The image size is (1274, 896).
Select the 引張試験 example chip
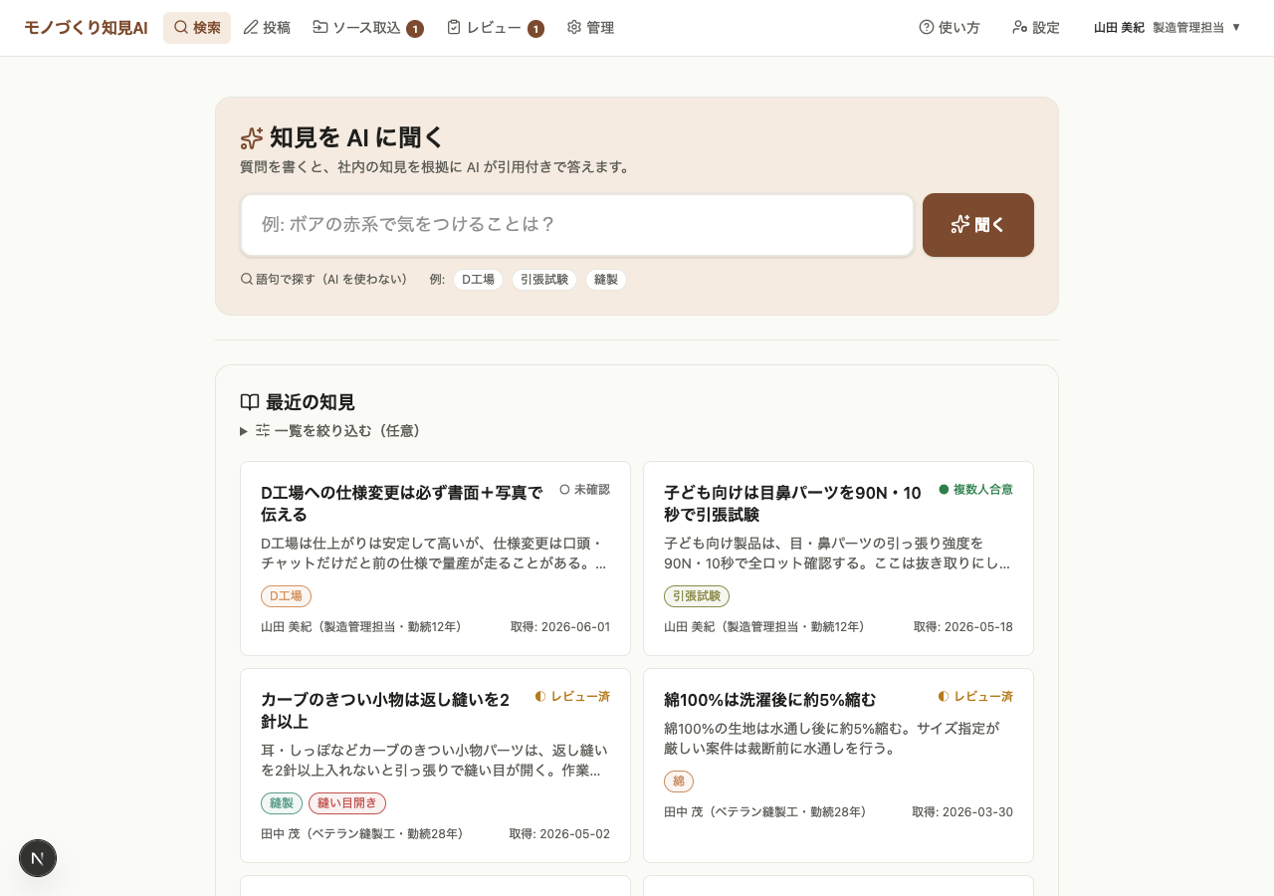pyautogui.click(x=544, y=280)
